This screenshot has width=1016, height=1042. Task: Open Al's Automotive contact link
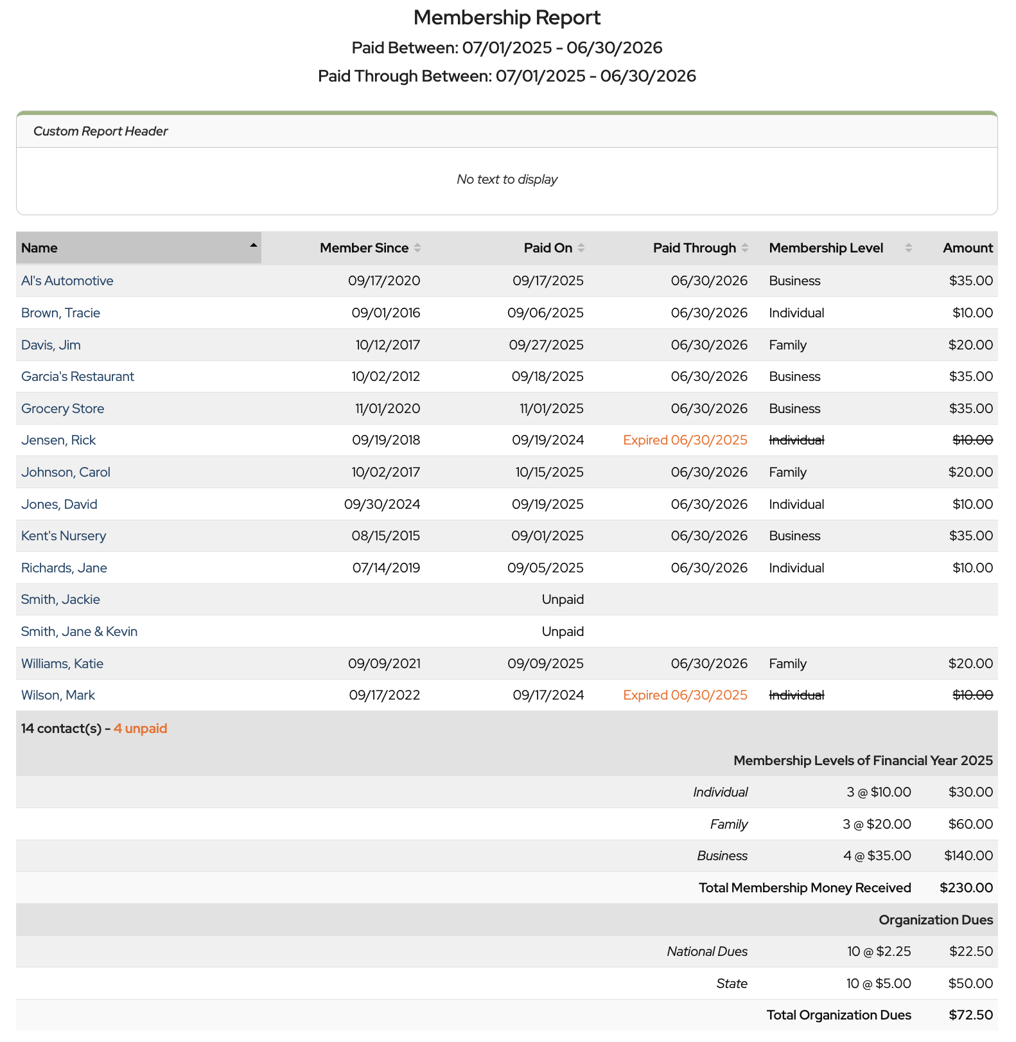67,281
